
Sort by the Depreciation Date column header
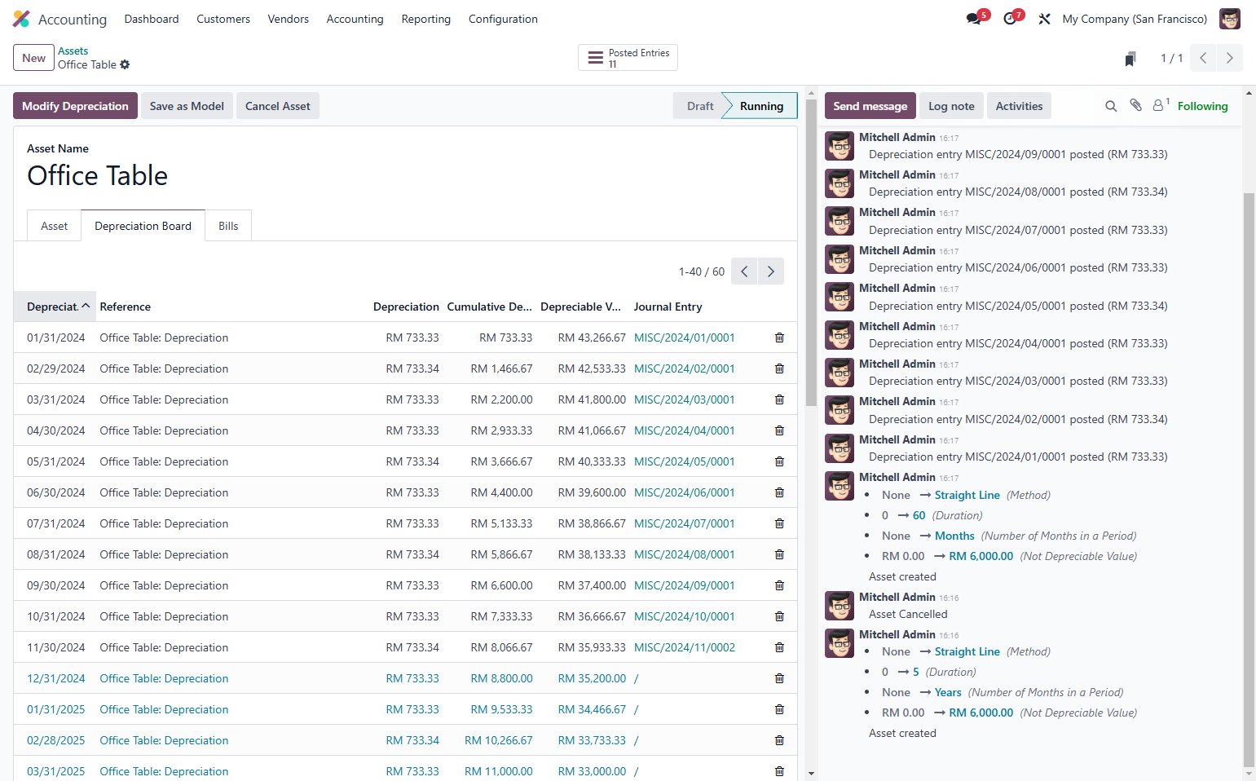[x=55, y=307]
